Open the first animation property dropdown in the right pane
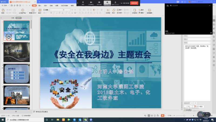 click(x=199, y=36)
